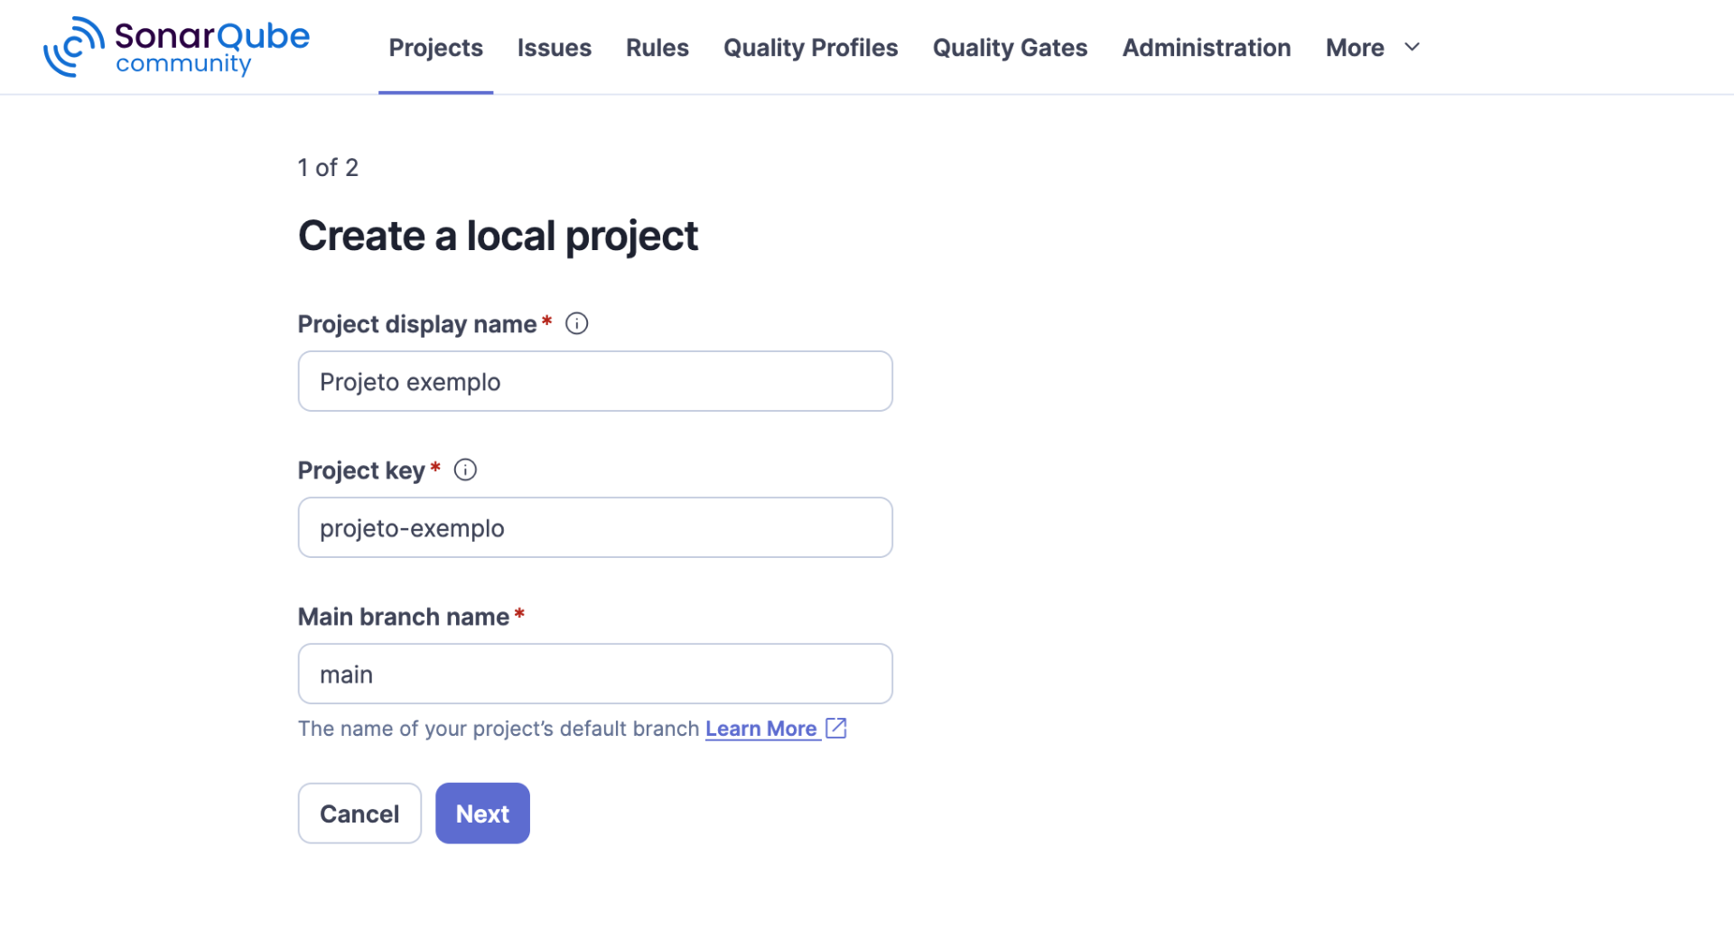
Task: Open the Projects tab
Action: point(435,48)
